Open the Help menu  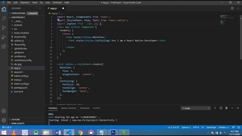[x=67, y=3]
